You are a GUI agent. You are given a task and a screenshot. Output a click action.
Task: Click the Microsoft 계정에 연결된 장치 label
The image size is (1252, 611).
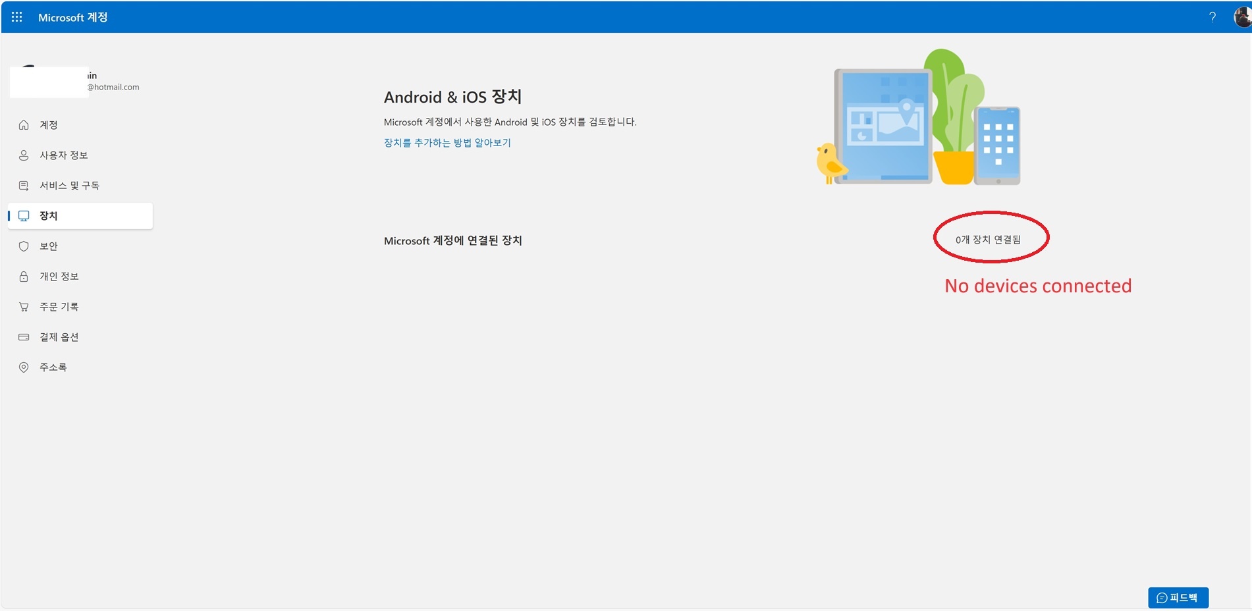click(x=453, y=241)
